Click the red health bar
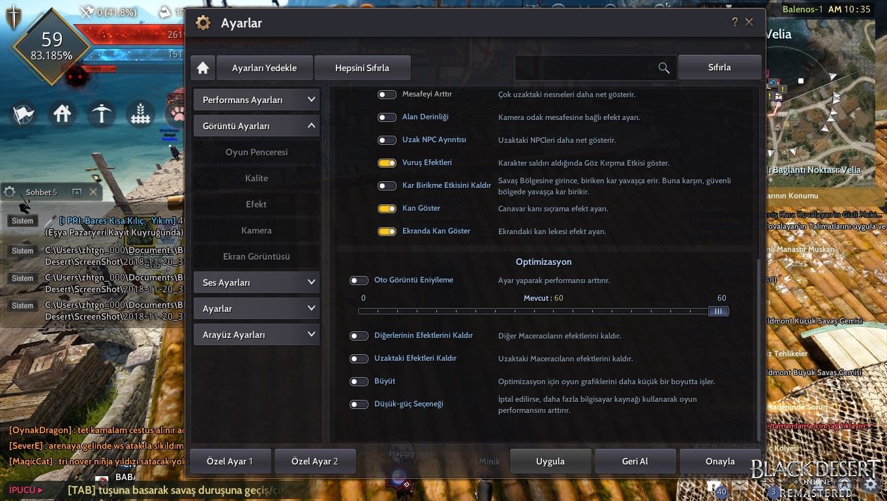887x501 pixels. (x=130, y=34)
